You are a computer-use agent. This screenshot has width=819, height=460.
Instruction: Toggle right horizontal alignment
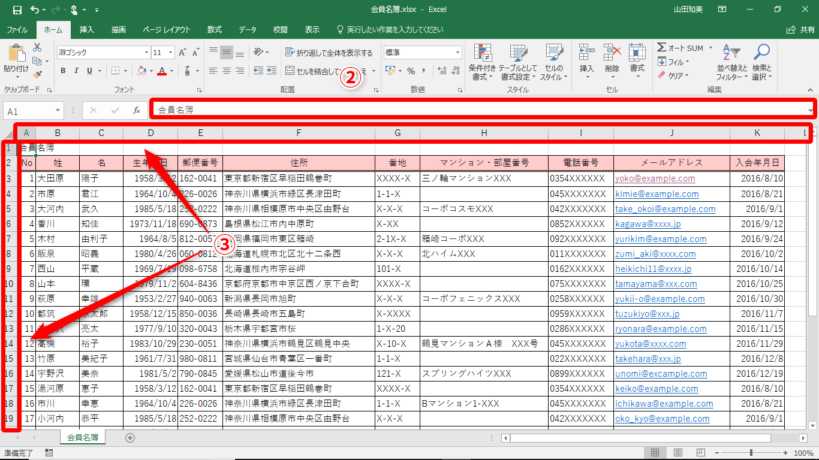pos(240,71)
